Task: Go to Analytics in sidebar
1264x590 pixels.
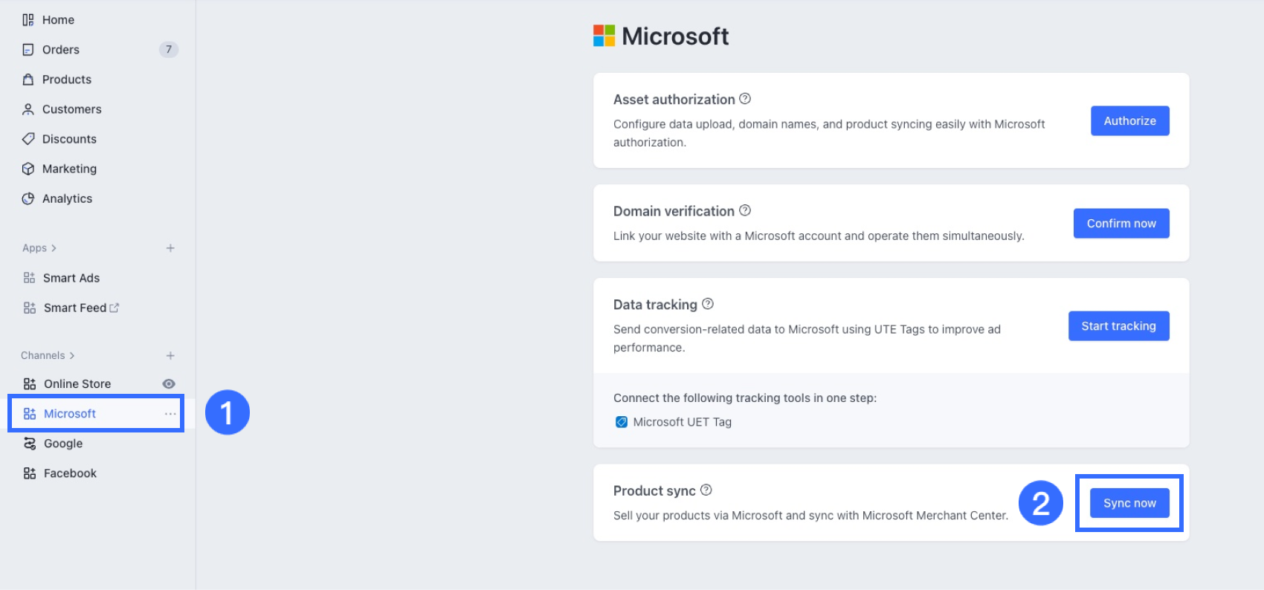Action: (x=67, y=198)
